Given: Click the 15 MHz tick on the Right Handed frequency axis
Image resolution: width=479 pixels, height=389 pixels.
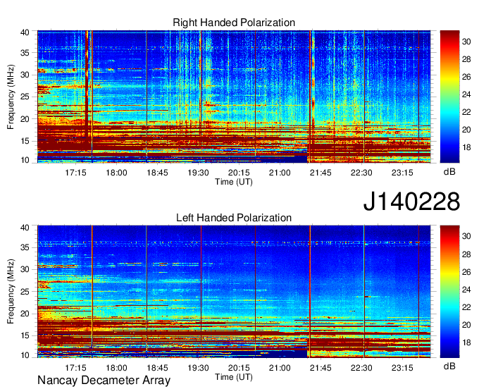Looking at the screenshot, I should pyautogui.click(x=25, y=141).
